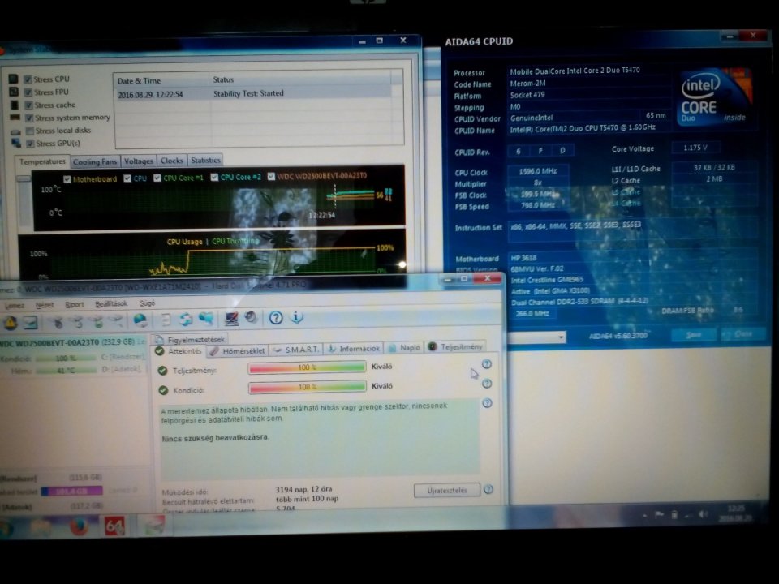Screen dimensions: 779x584
Task: Uncheck the CPU graph series checkbox
Action: click(x=127, y=178)
